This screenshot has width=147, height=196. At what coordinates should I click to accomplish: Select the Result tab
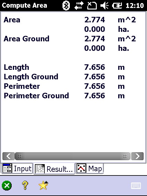tap(54, 169)
